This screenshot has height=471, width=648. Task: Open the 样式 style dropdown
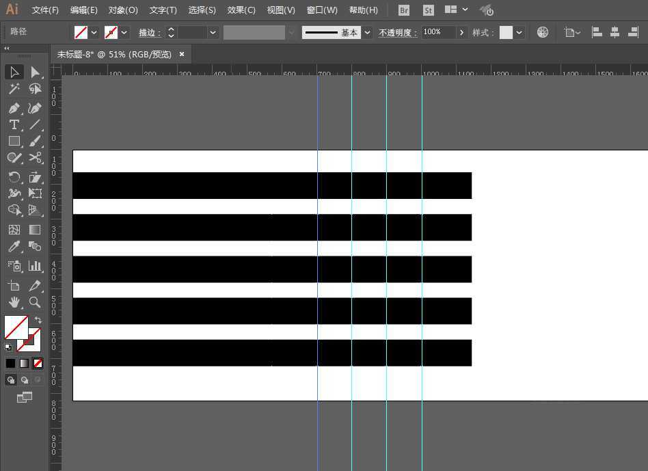(519, 32)
